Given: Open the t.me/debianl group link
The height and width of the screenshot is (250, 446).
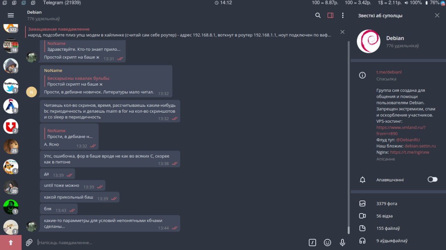Looking at the screenshot, I should click(x=389, y=72).
